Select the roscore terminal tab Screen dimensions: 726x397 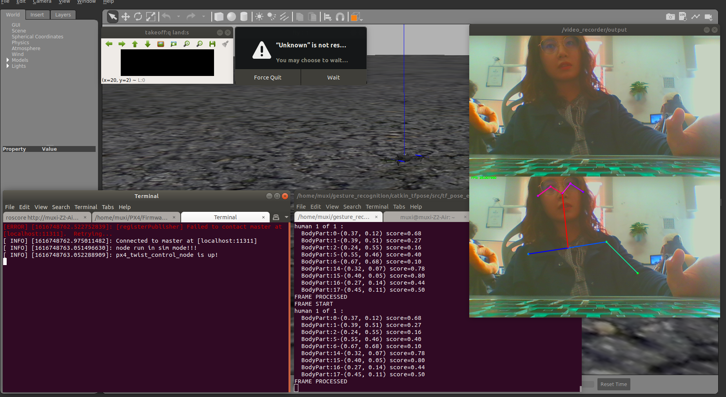(x=43, y=217)
